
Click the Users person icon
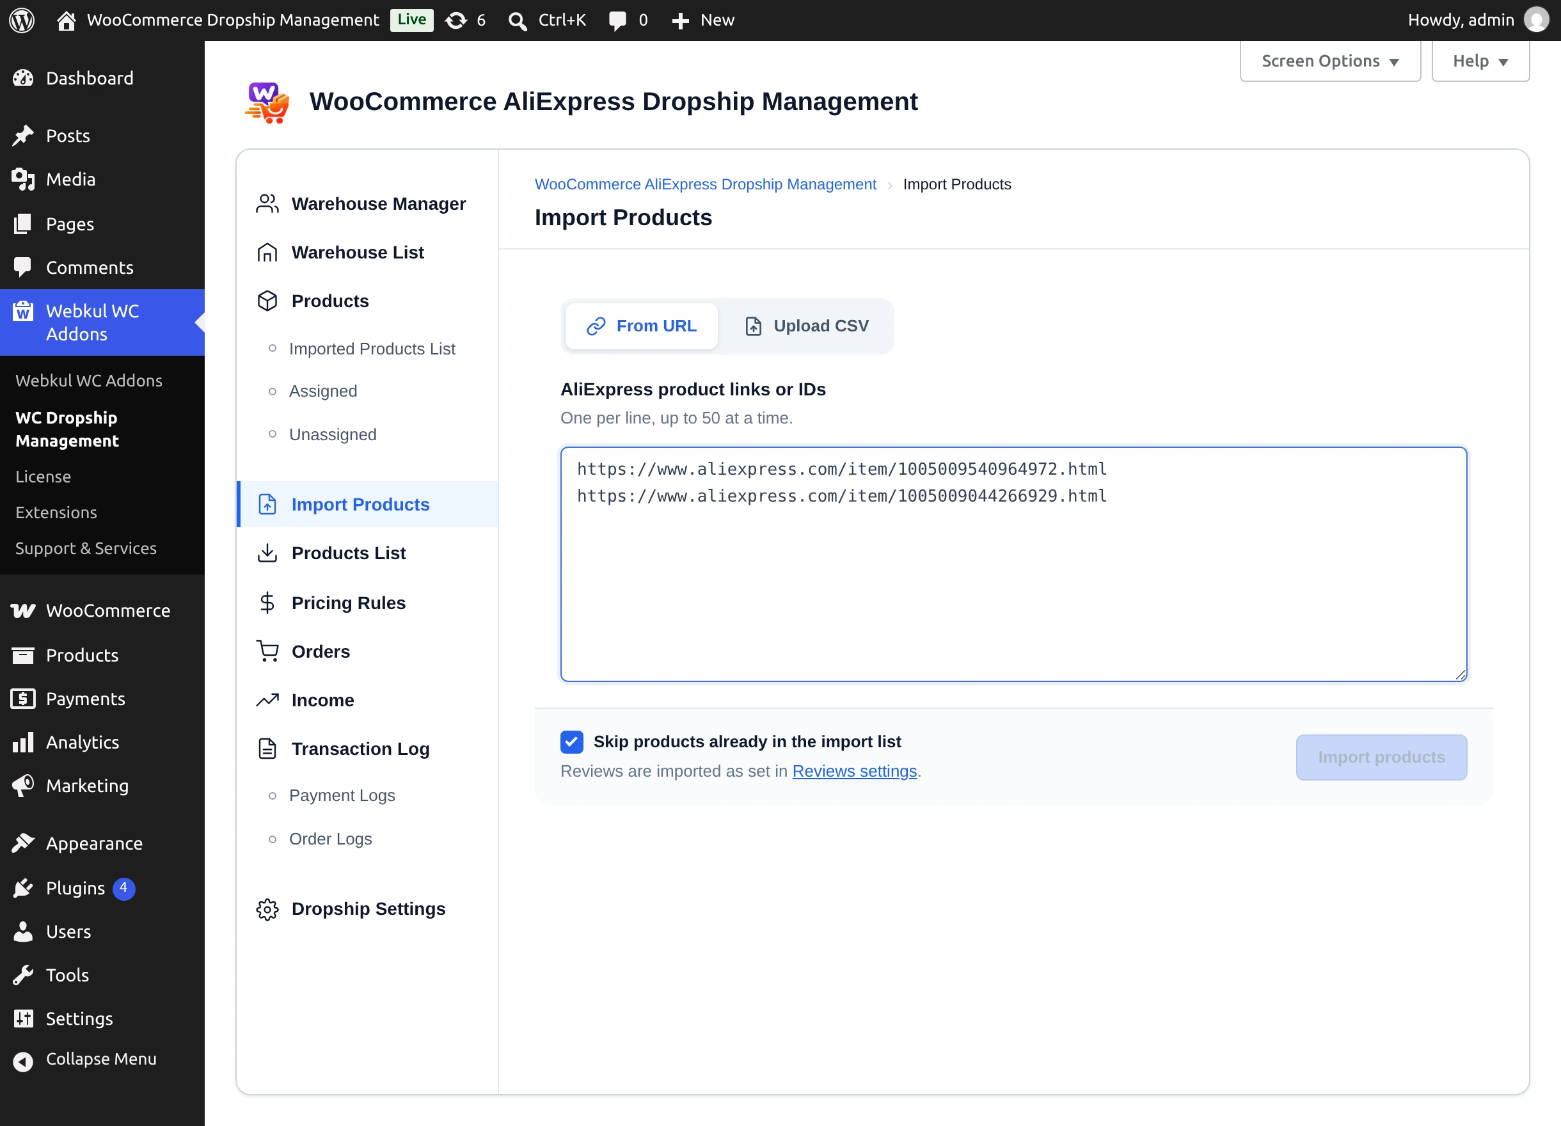[x=23, y=932]
